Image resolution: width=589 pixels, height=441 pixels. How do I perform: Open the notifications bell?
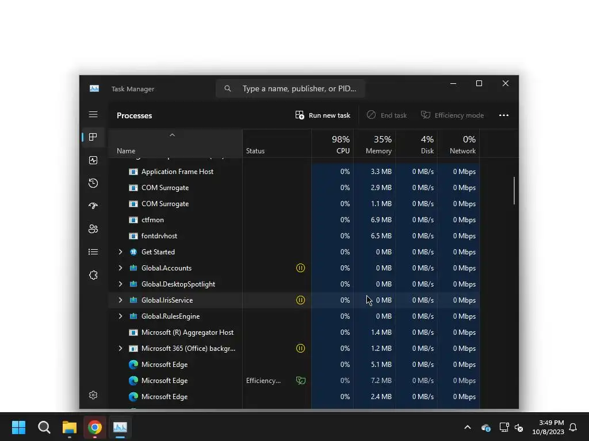[573, 427]
